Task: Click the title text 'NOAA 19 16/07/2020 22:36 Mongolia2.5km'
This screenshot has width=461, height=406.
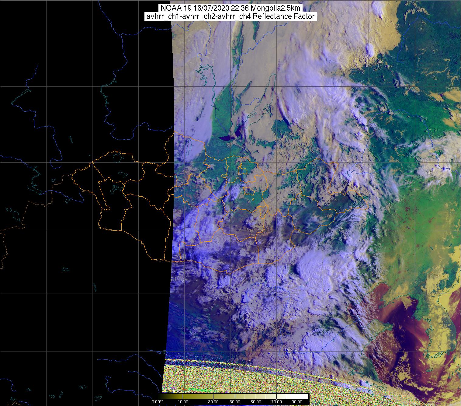Action: 230,8
